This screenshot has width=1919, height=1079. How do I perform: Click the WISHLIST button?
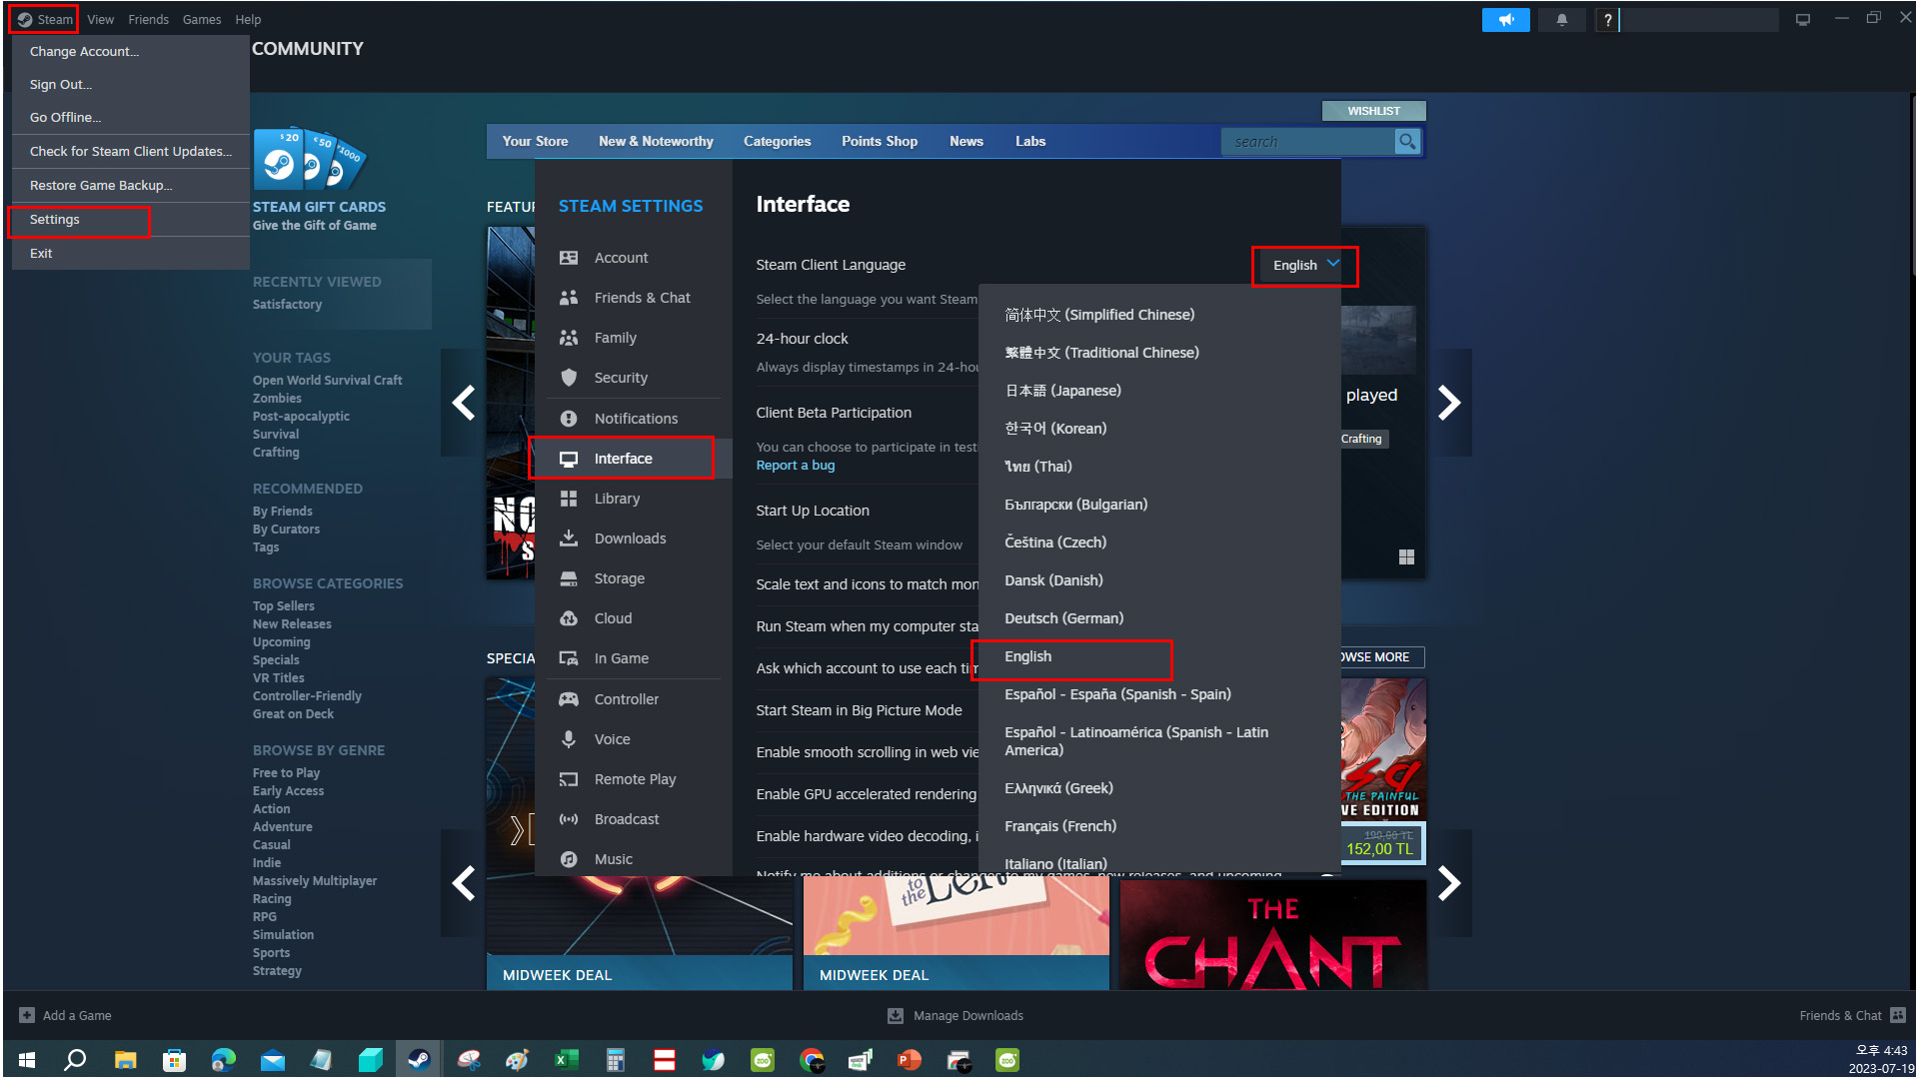tap(1373, 111)
